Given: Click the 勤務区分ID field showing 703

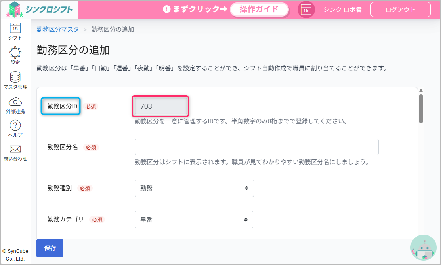Looking at the screenshot, I should click(160, 106).
